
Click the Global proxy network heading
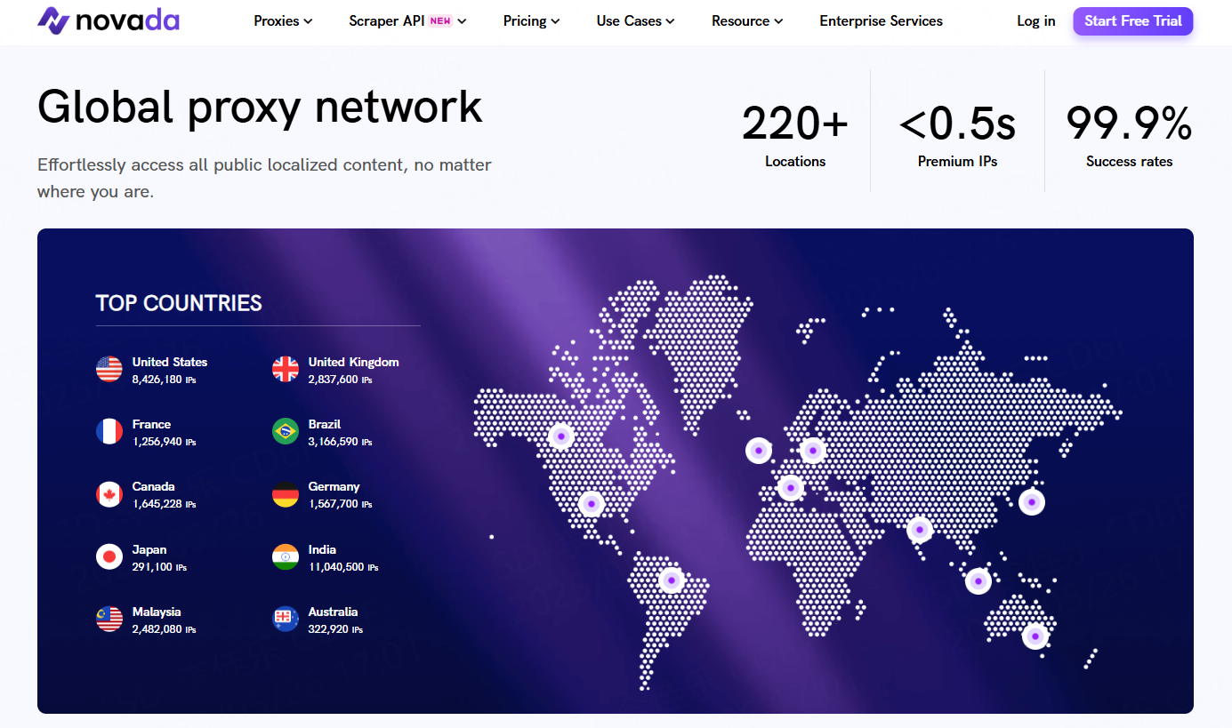(260, 107)
